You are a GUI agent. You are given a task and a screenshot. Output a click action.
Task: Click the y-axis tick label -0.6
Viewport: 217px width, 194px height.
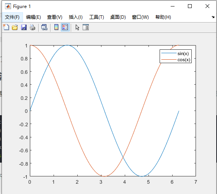[23, 150]
